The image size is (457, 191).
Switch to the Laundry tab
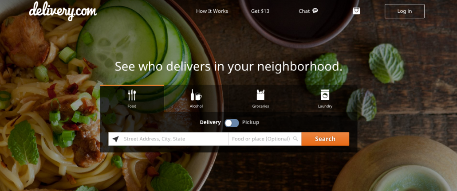pos(325,98)
